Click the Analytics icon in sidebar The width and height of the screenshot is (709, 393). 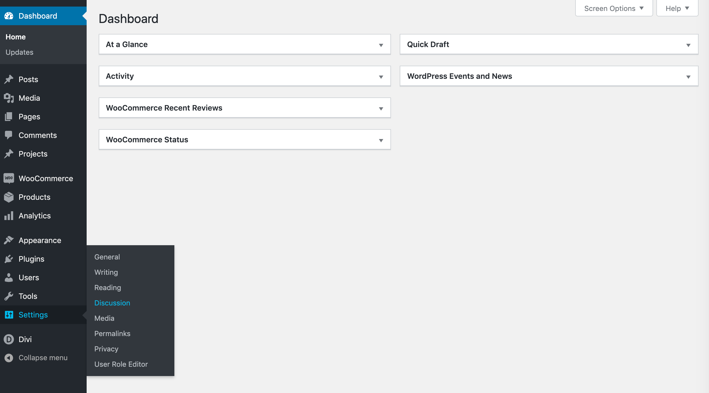point(9,215)
